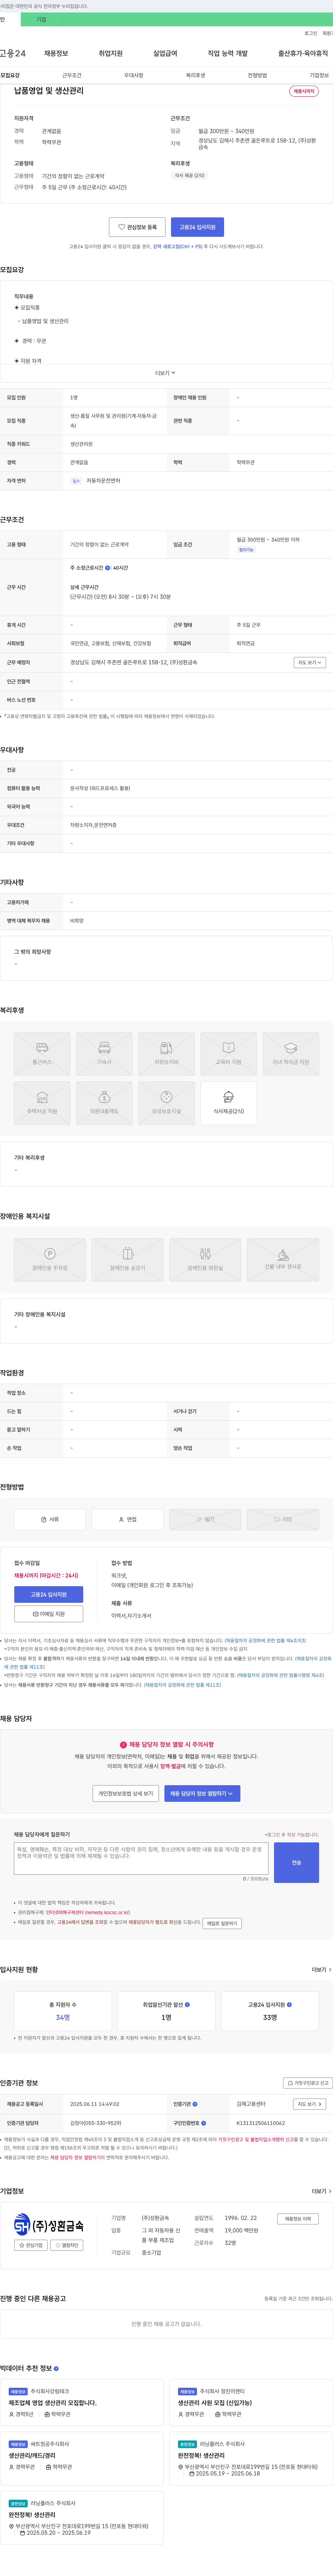Select the 필기 screening method box
The image size is (333, 2576).
[205, 1519]
